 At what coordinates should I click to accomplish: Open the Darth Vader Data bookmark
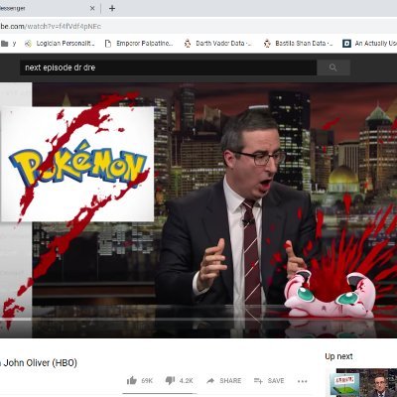coord(218,44)
